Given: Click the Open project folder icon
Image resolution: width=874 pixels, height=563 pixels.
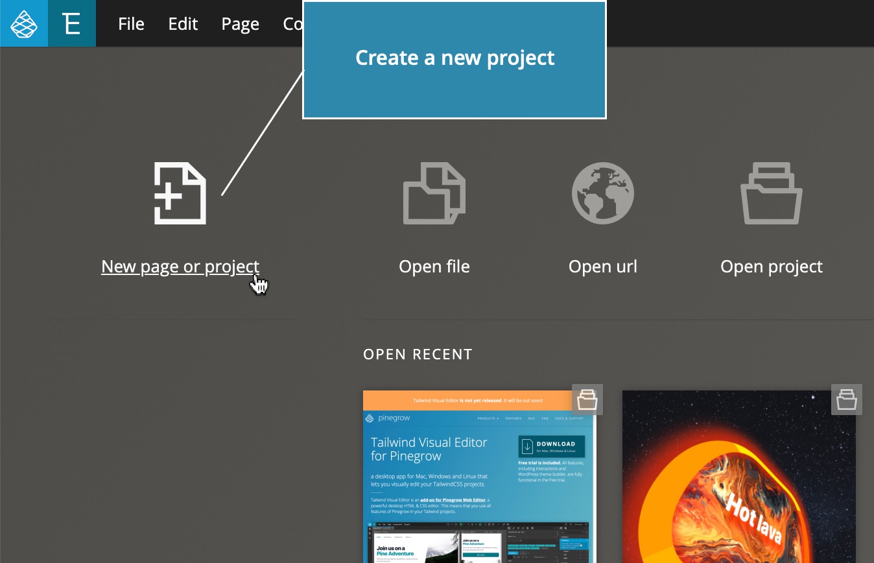Looking at the screenshot, I should tap(772, 193).
